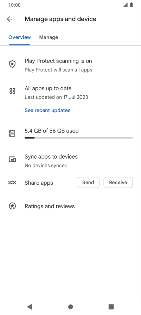Viewport: 141px width, 315px height.
Task: Select the Overview tab
Action: coord(20,37)
